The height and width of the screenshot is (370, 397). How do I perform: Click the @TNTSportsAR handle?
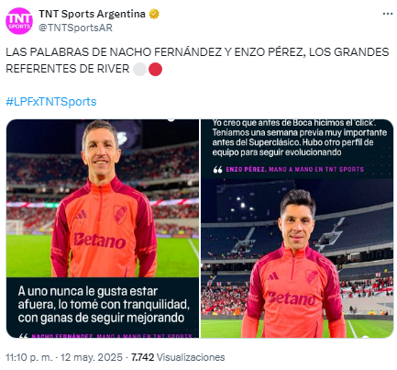(75, 28)
